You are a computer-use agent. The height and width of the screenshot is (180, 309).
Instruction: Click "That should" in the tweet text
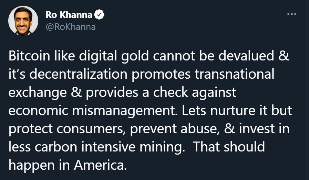228,147
